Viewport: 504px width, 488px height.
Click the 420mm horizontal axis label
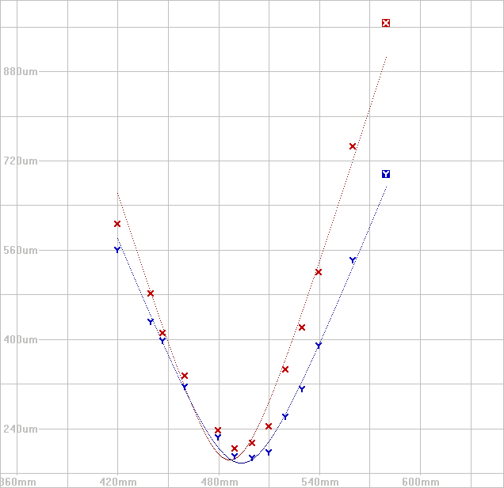click(118, 482)
